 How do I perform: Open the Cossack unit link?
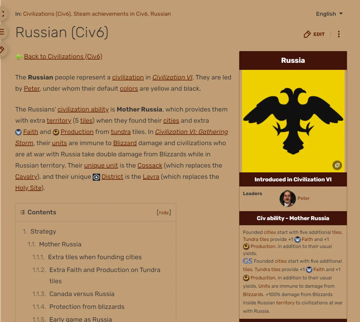(x=150, y=165)
